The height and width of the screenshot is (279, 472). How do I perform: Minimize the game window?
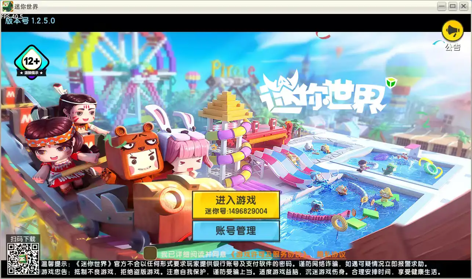[442, 6]
